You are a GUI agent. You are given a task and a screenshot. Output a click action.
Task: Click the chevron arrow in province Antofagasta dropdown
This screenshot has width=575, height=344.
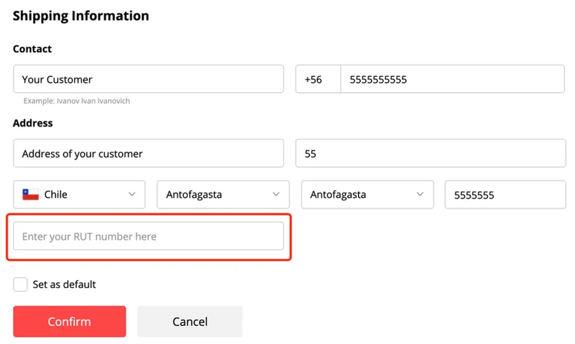coord(276,194)
